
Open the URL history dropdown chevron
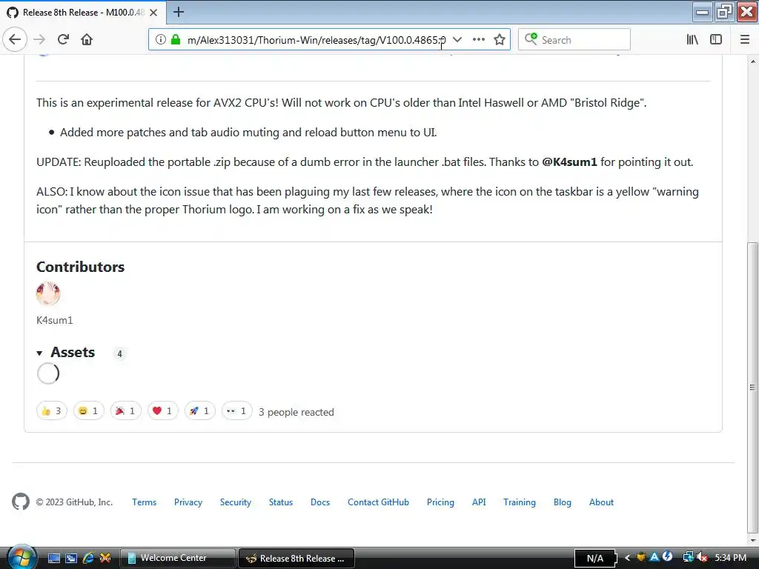[x=457, y=40]
